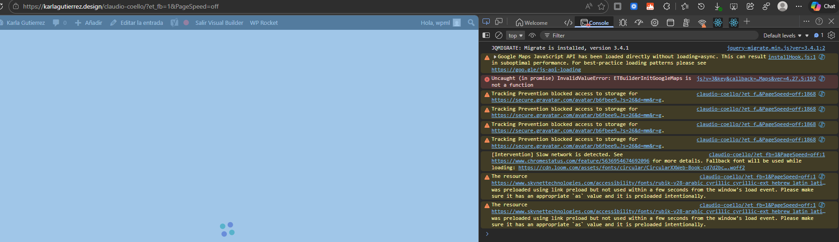Switch to the Welcome tab
The height and width of the screenshot is (242, 839).
(x=532, y=23)
